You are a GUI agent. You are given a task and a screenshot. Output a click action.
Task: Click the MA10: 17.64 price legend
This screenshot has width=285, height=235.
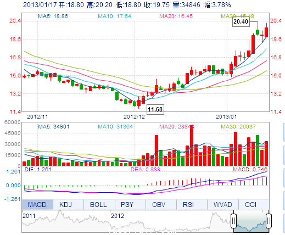tap(115, 16)
